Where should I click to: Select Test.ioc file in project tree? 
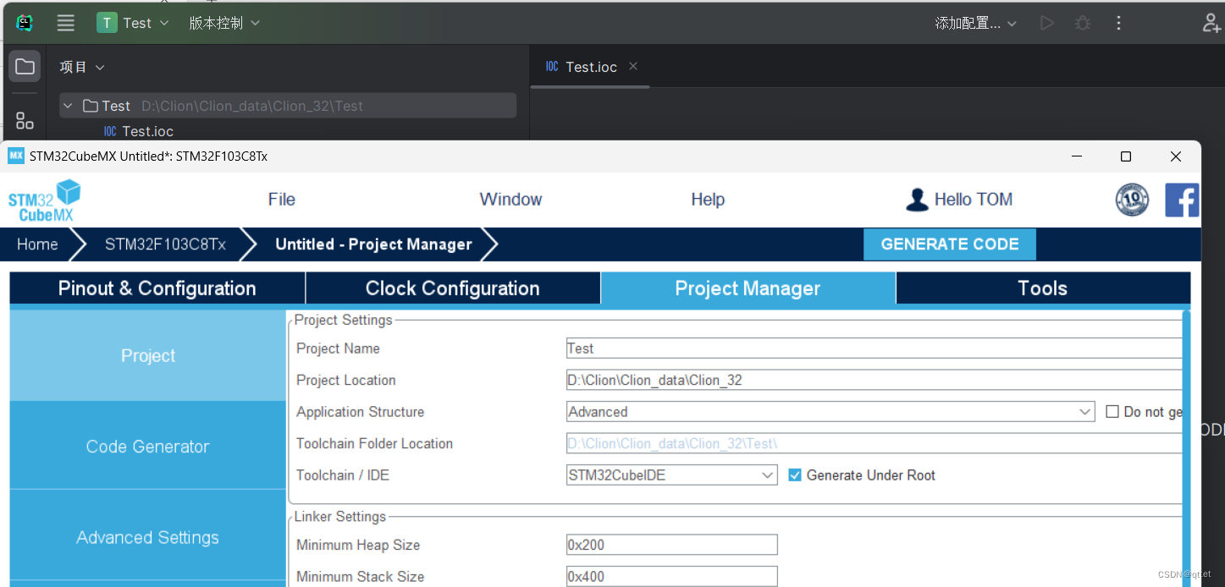click(x=139, y=131)
